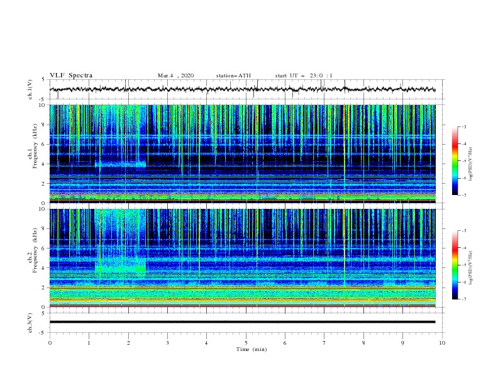Image resolution: width=498 pixels, height=385 pixels.
Task: Click the "-3" tick on ch.2 color bar
Action: pyautogui.click(x=463, y=231)
